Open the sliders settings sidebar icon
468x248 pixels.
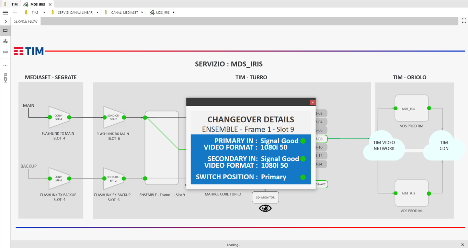[5, 41]
